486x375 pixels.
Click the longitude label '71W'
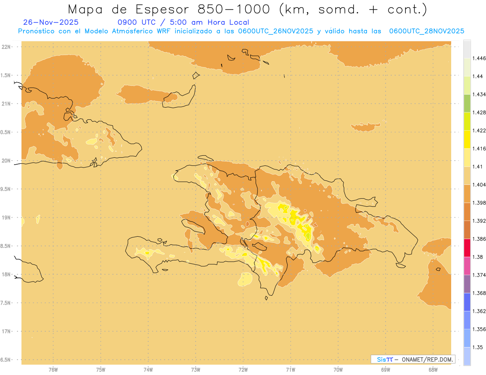click(291, 370)
